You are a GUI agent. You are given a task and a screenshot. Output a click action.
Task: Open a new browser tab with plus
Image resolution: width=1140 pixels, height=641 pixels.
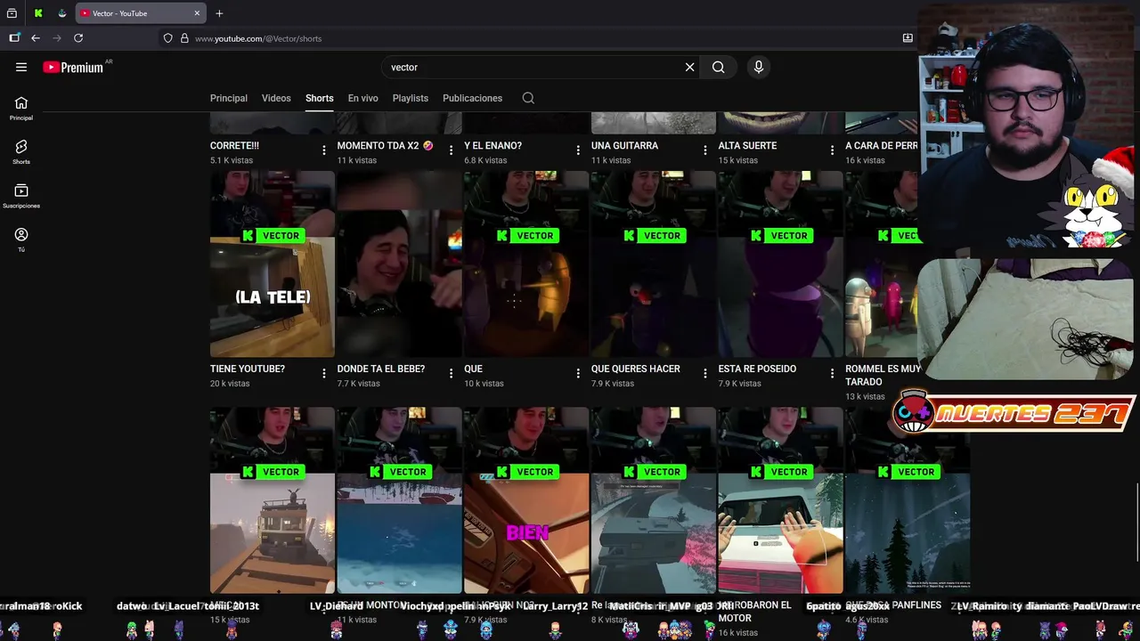point(219,13)
